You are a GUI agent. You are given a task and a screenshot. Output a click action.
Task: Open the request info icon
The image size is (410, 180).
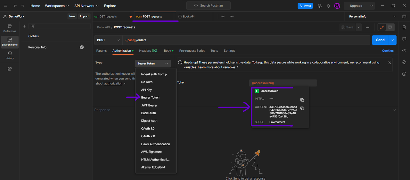click(404, 74)
